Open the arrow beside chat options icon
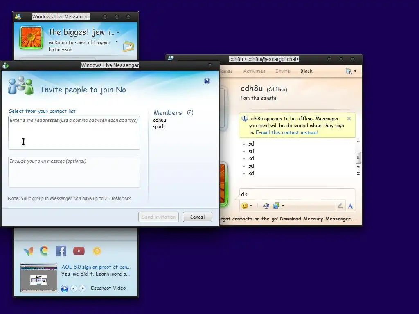The height and width of the screenshot is (314, 419). pyautogui.click(x=355, y=71)
